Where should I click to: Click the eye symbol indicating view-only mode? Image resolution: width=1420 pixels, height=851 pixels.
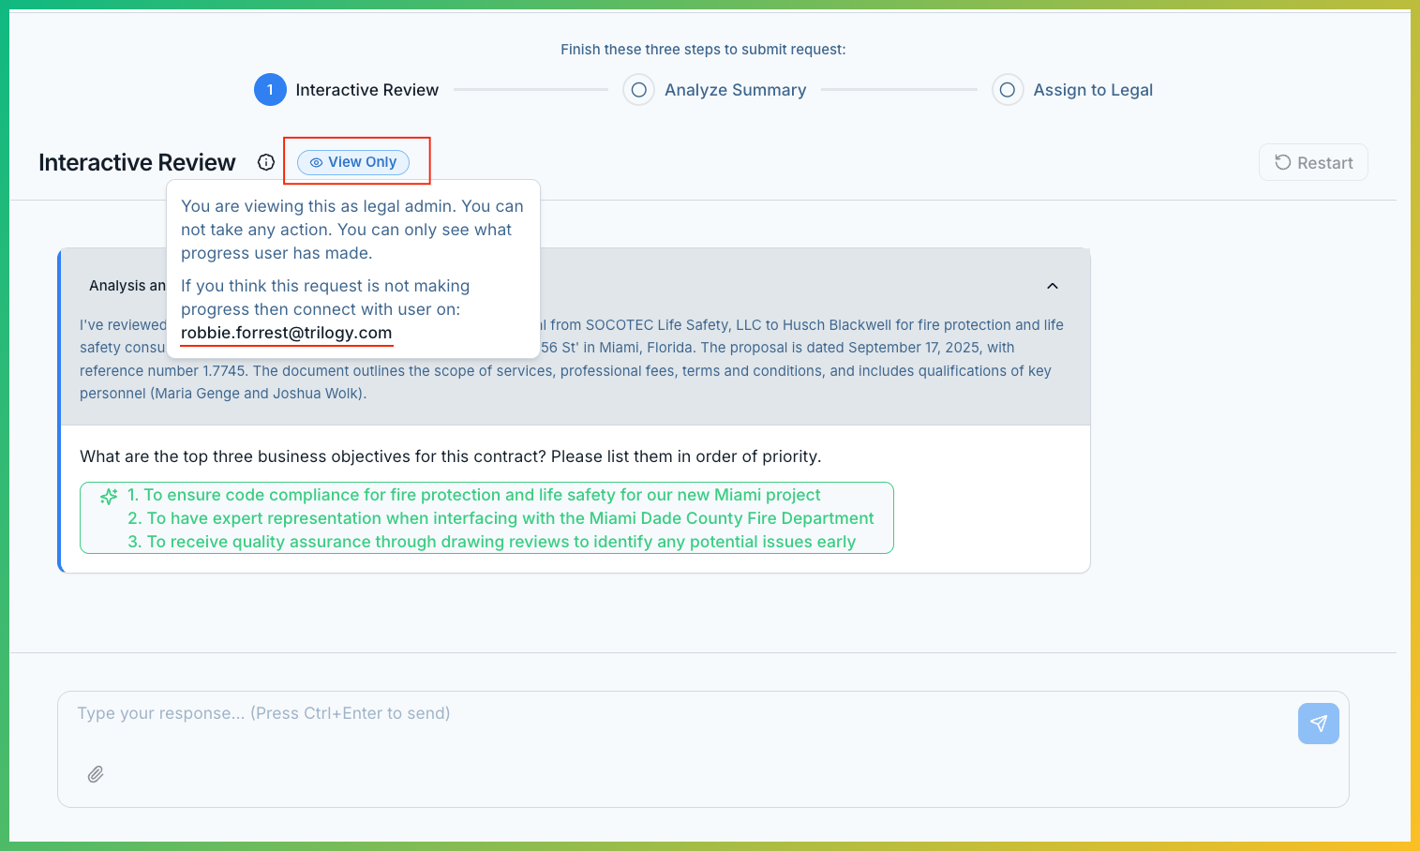point(315,162)
